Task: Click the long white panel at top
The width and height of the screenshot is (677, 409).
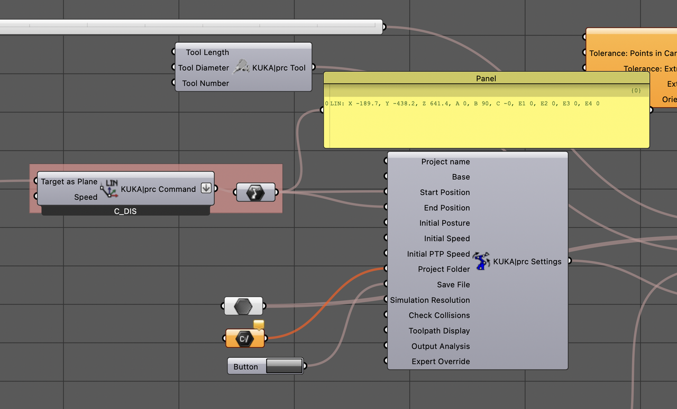Action: click(190, 26)
